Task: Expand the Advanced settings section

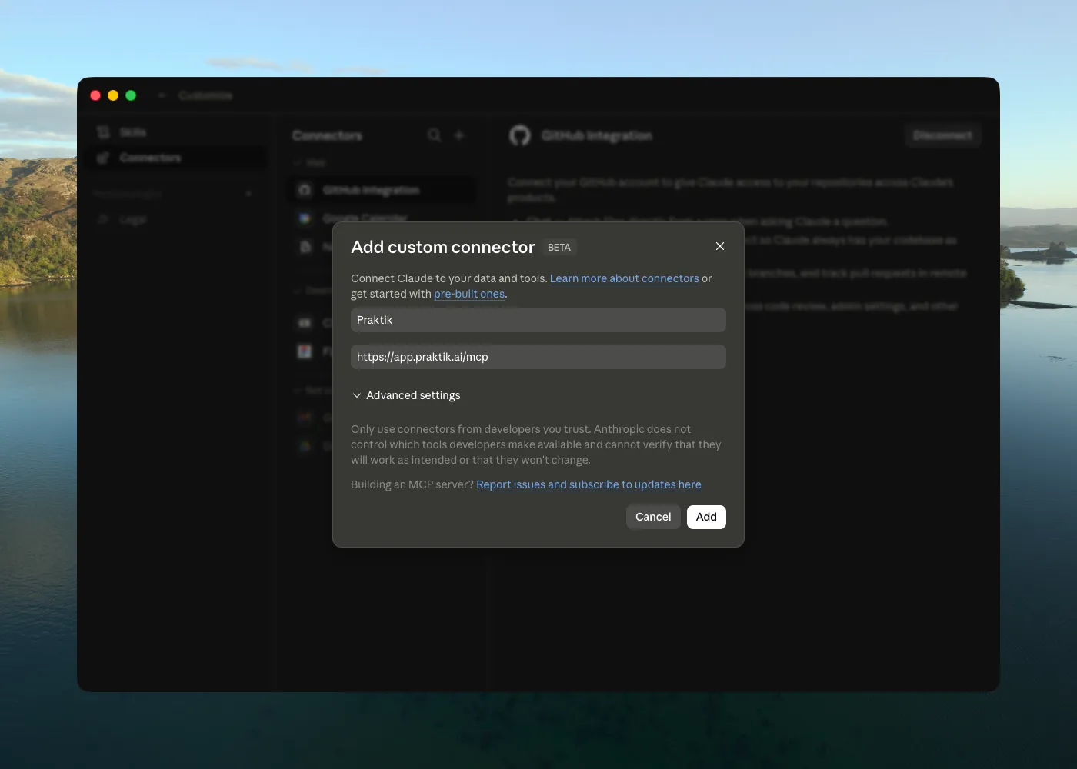Action: [x=406, y=395]
